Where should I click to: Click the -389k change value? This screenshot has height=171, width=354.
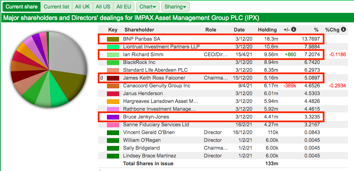coord(290,86)
